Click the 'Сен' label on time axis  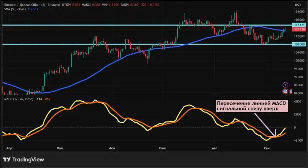[266, 148]
